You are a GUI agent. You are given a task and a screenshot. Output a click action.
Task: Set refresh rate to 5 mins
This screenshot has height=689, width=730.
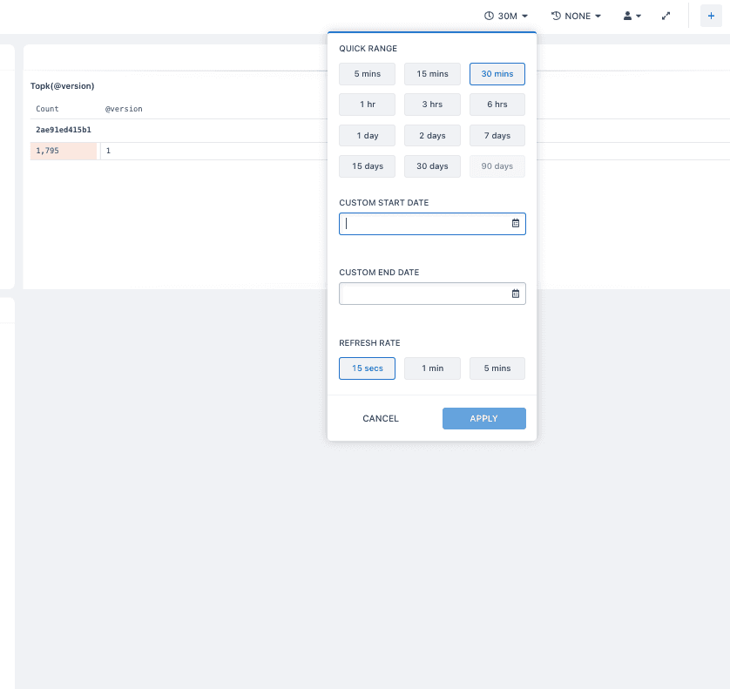[497, 368]
